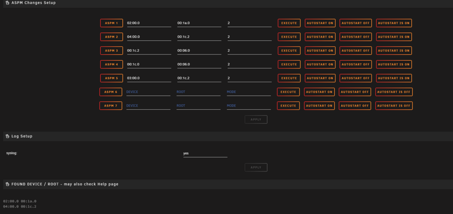Viewport: 453px width, 214px height.
Task: Execute the ASPM 5 change
Action: pos(289,78)
